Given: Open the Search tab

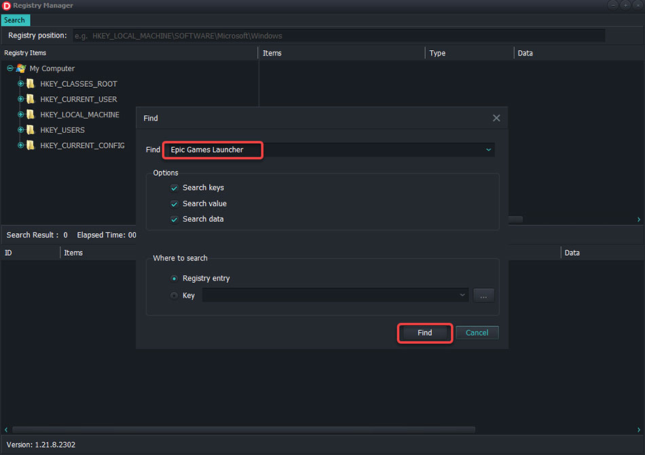Looking at the screenshot, I should tap(15, 20).
